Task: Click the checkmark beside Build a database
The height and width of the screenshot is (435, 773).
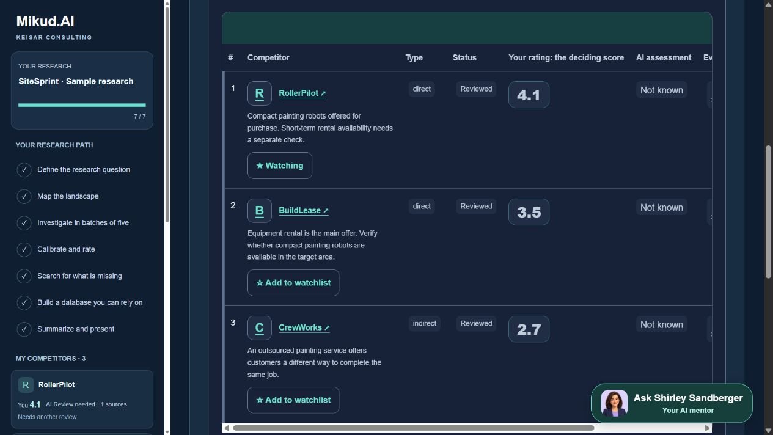Action: pos(24,302)
